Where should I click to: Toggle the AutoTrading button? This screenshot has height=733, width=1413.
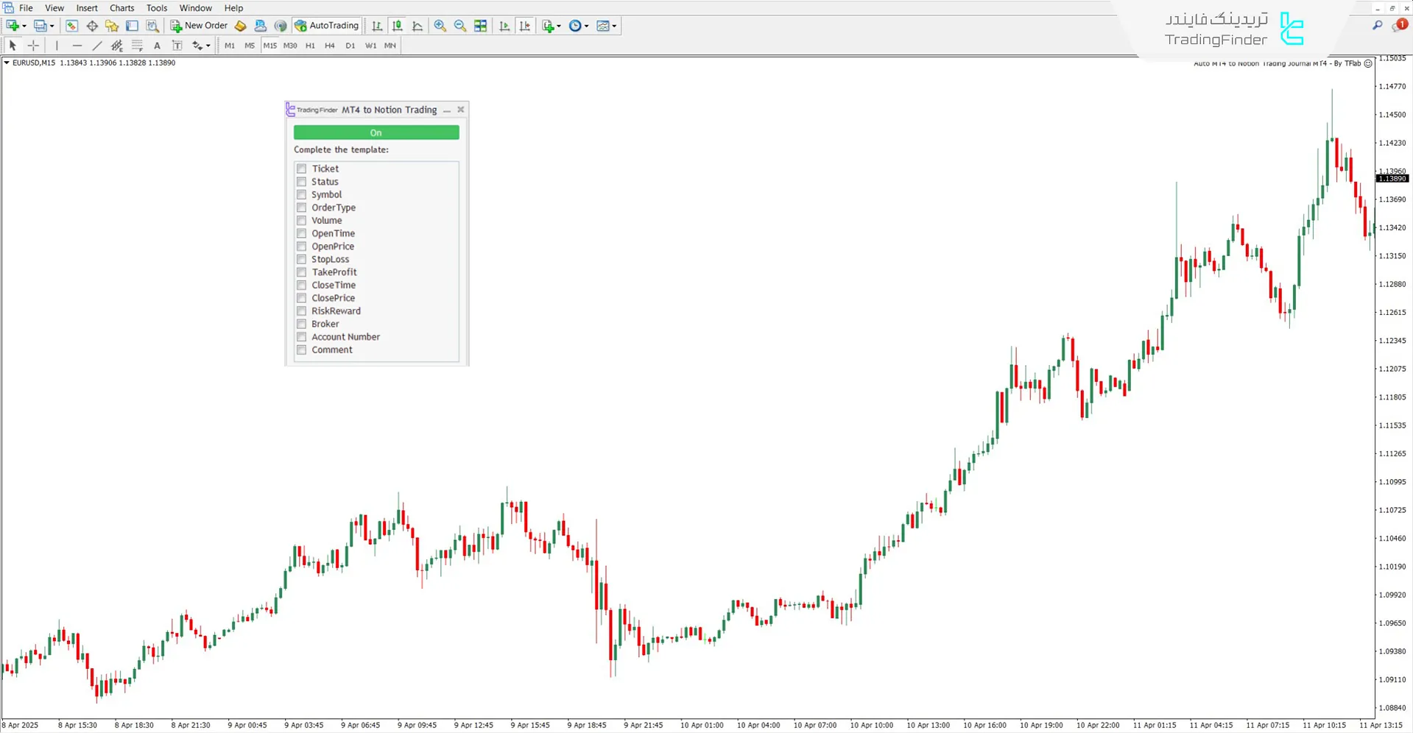coord(326,26)
